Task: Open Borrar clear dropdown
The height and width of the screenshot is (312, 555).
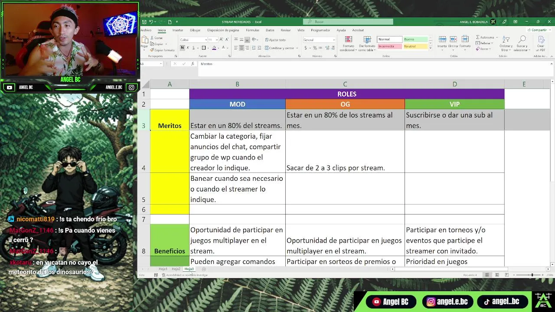Action: tap(483, 49)
